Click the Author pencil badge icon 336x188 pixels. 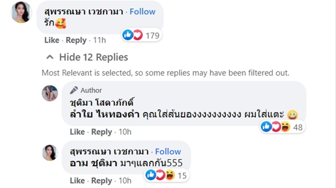[73, 90]
